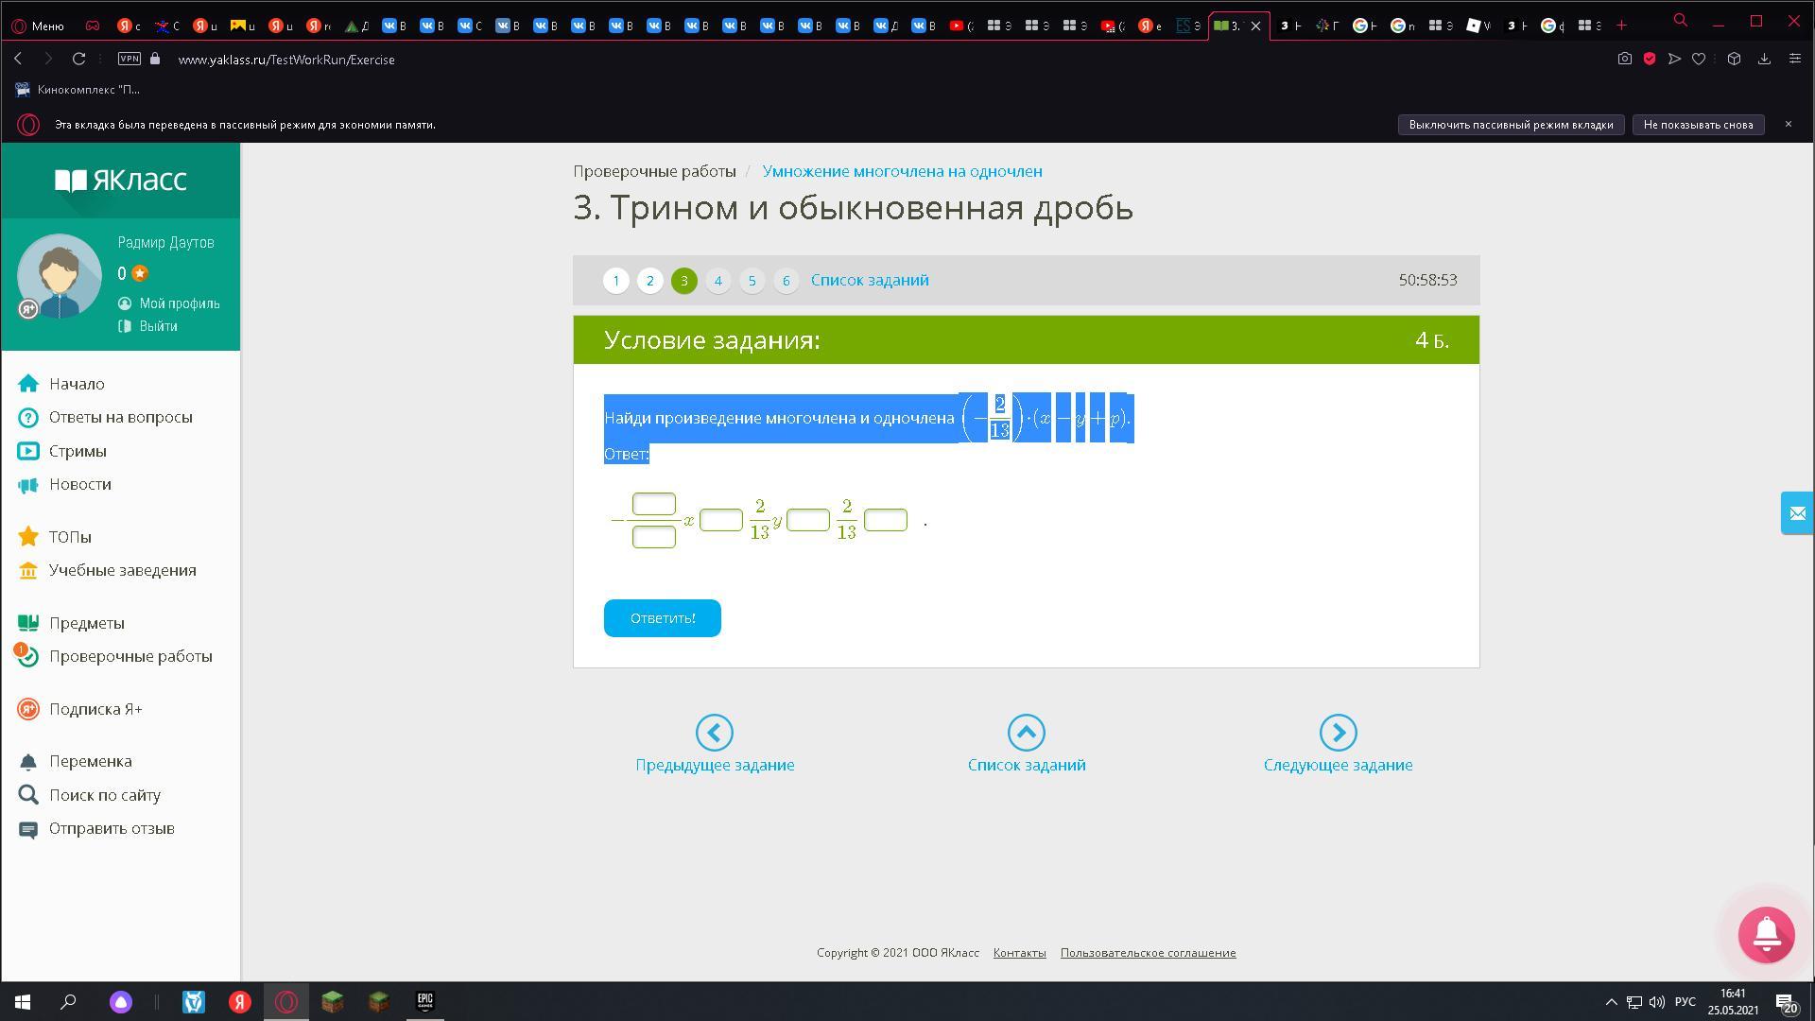
Task: Click the next task arrow icon
Action: [1338, 733]
